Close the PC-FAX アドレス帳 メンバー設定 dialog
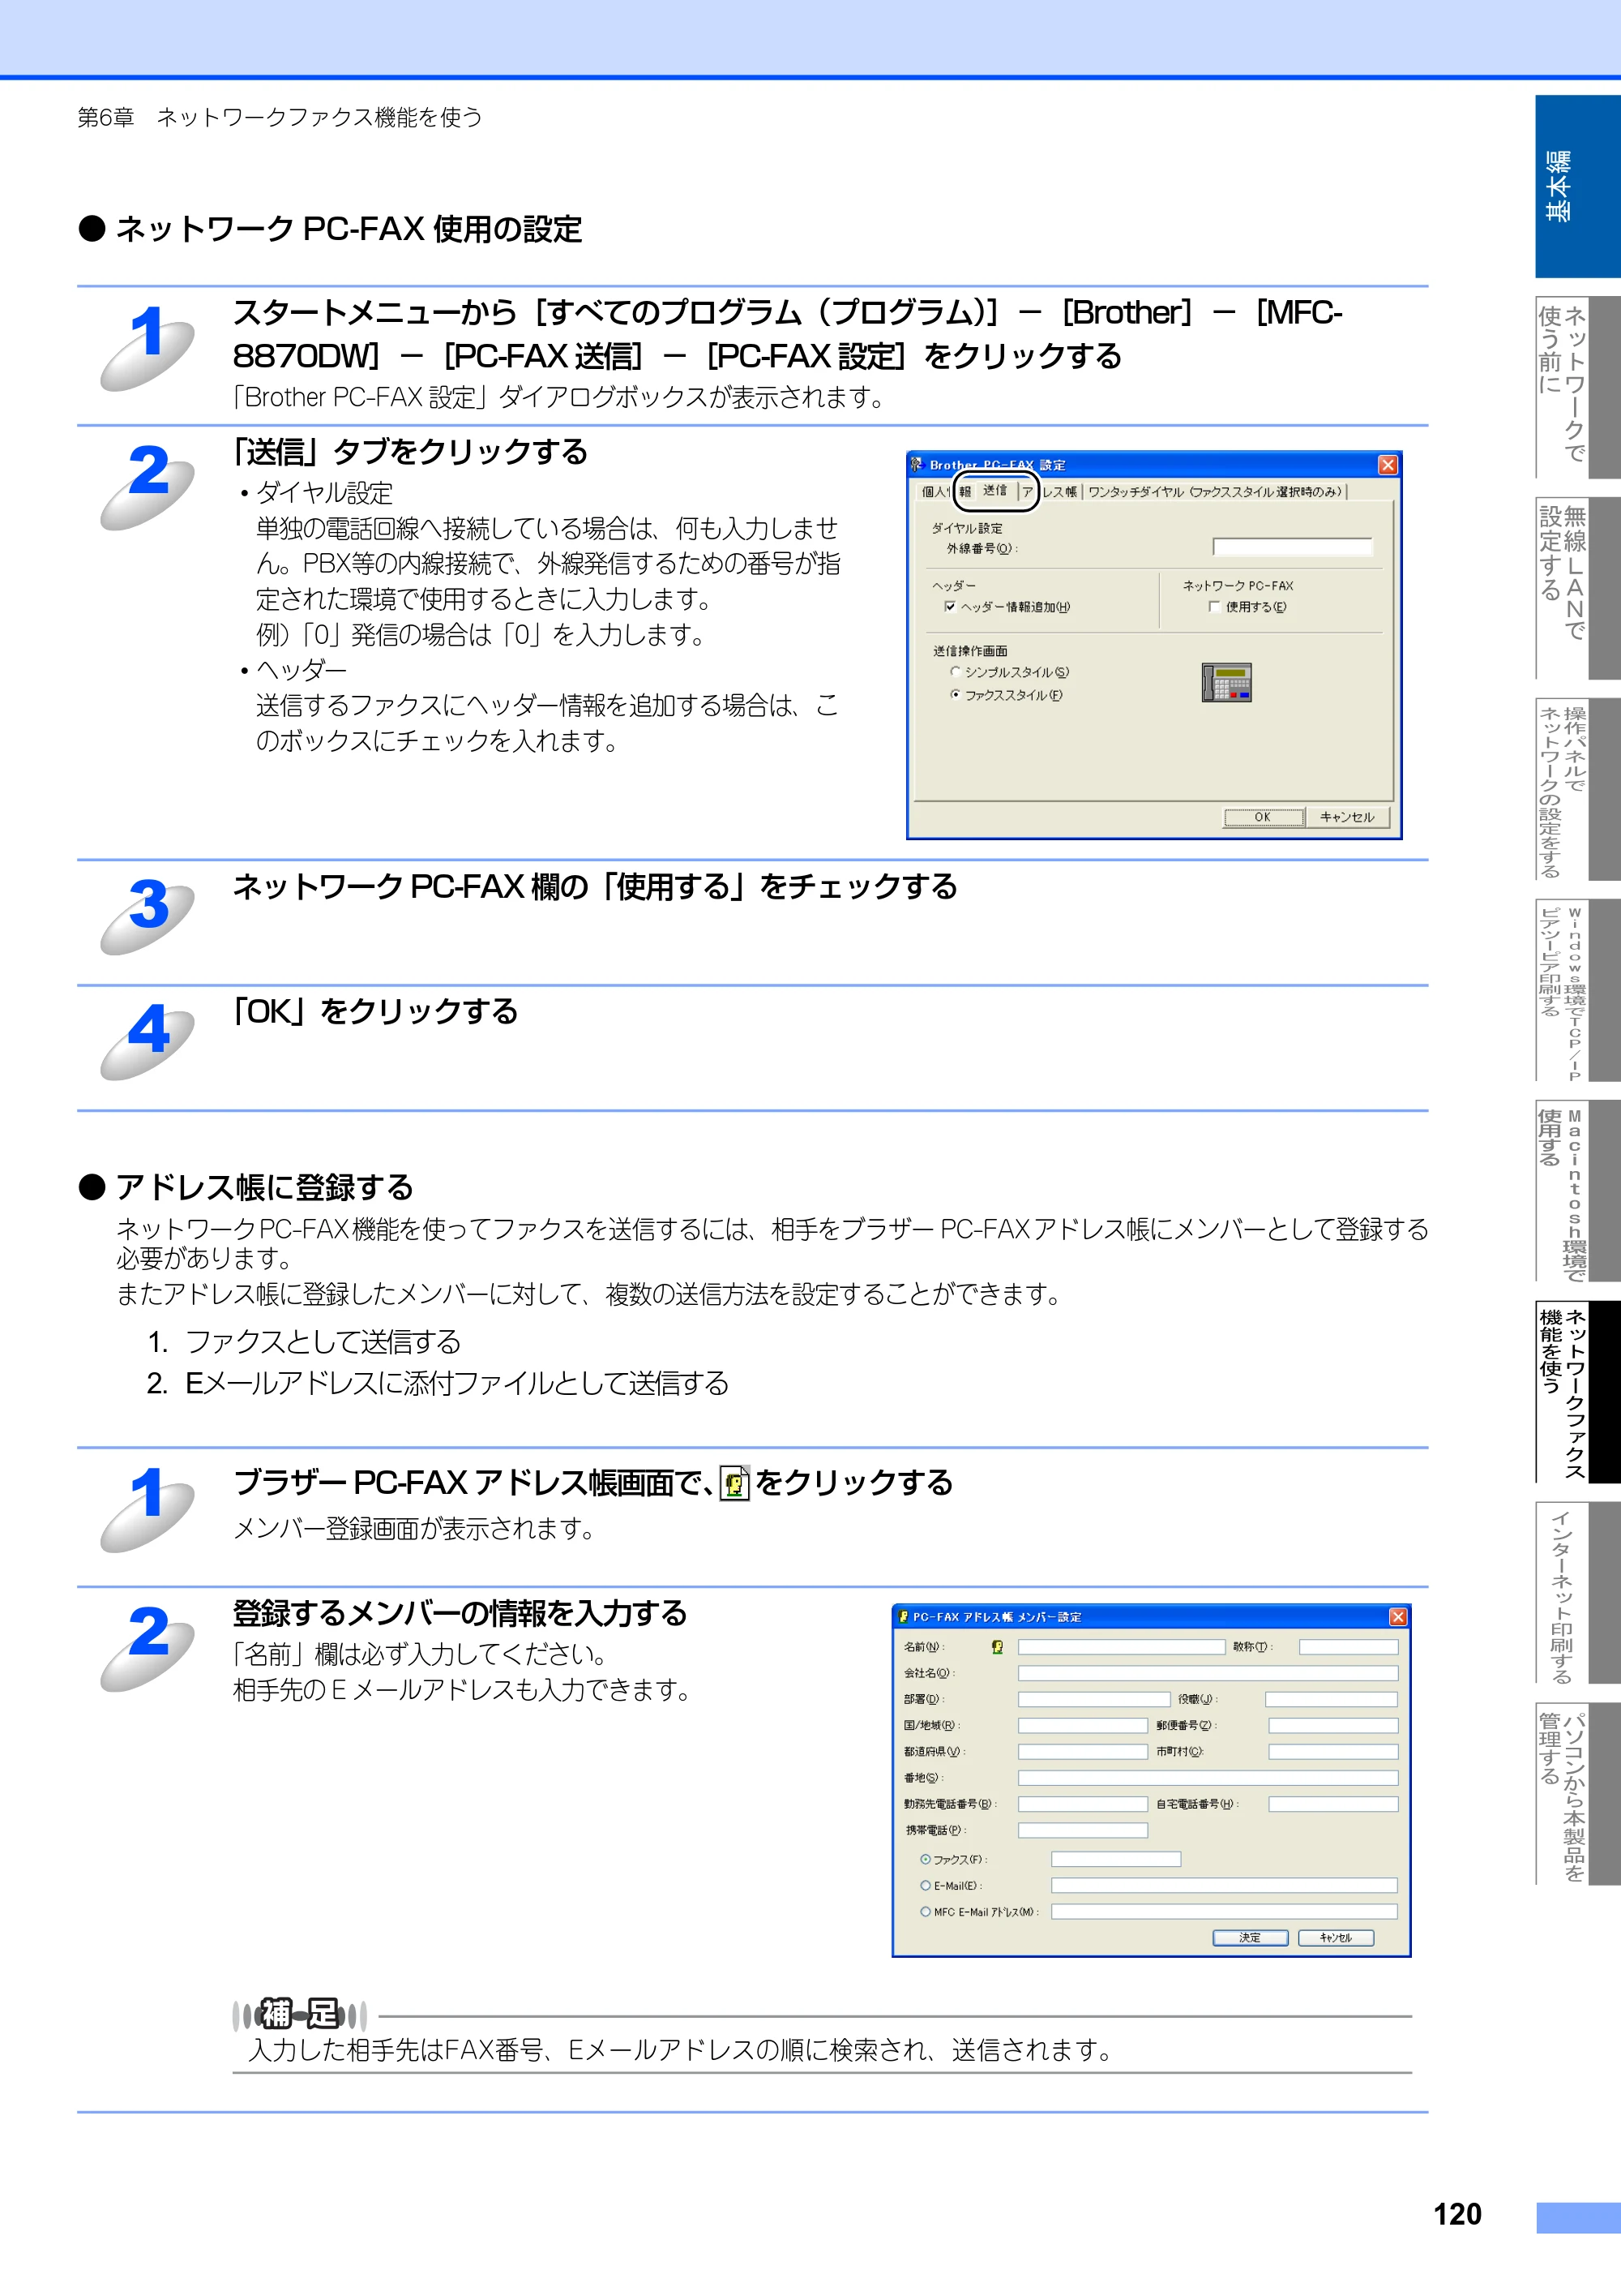The width and height of the screenshot is (1621, 2296). tap(1397, 1616)
